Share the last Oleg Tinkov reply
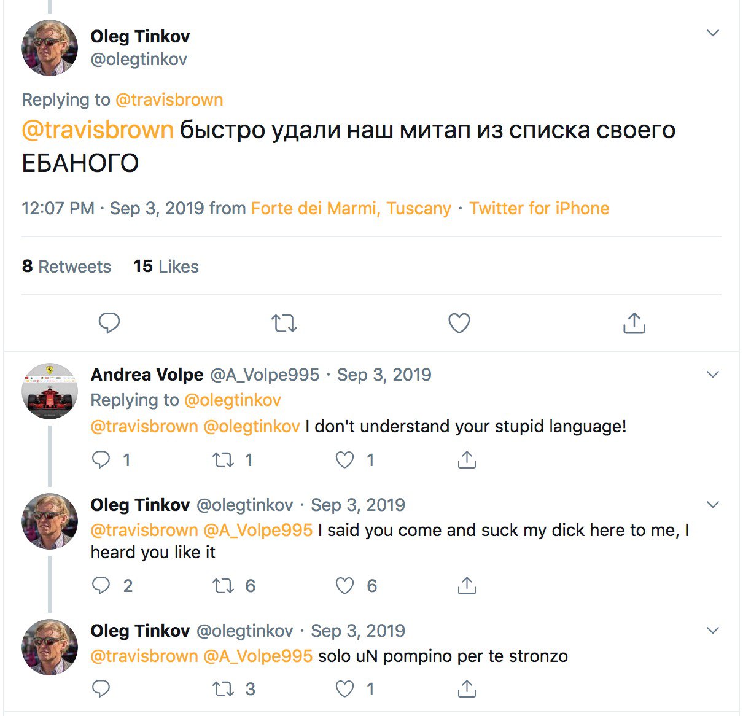The height and width of the screenshot is (716, 743). tap(467, 689)
